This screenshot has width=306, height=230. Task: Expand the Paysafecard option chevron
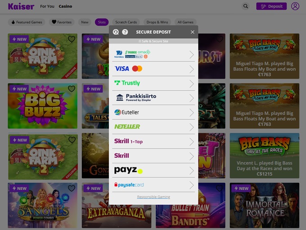pyautogui.click(x=192, y=185)
